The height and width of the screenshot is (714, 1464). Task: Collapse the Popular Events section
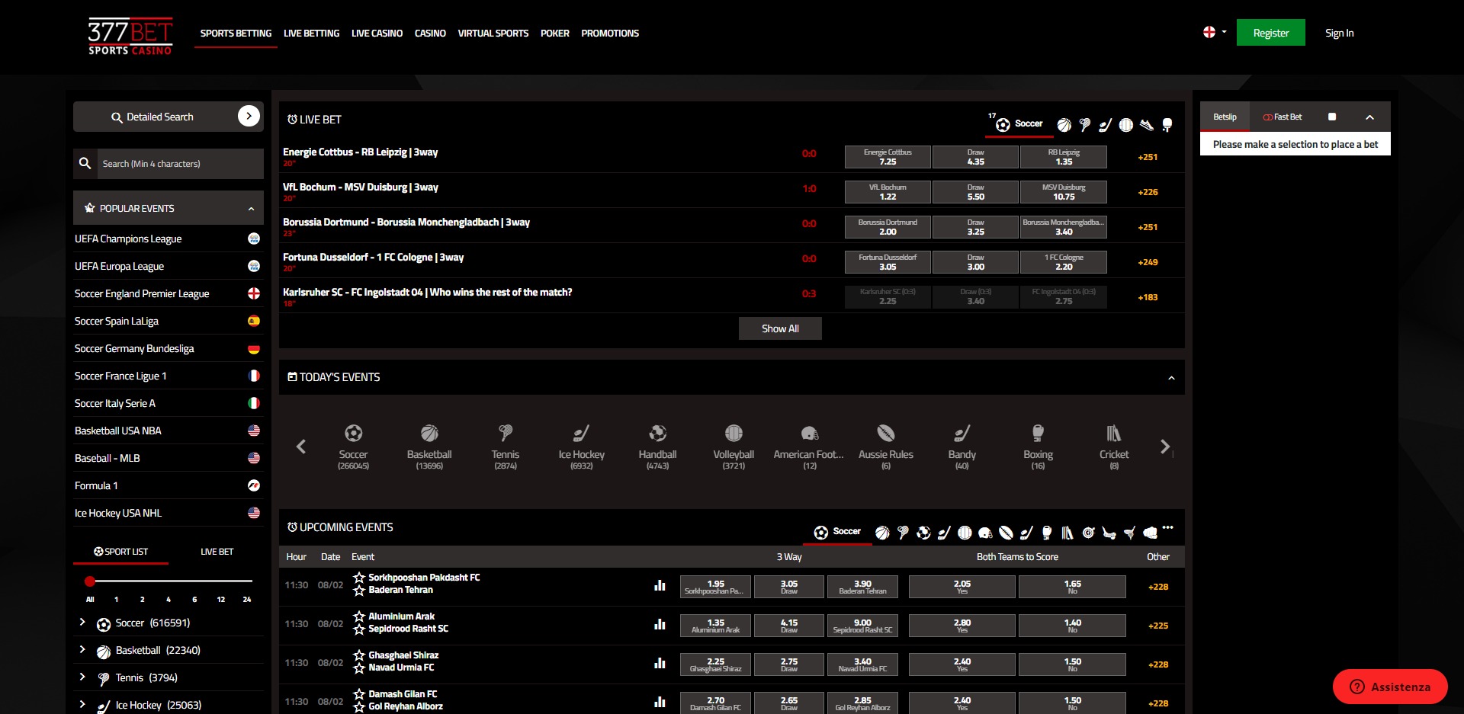point(251,209)
